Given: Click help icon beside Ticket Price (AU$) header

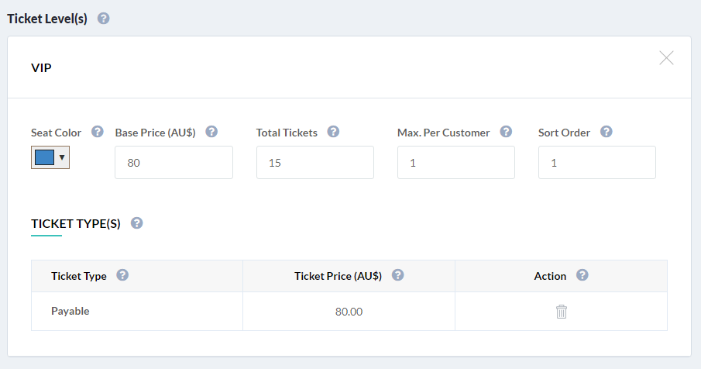Looking at the screenshot, I should coord(398,275).
